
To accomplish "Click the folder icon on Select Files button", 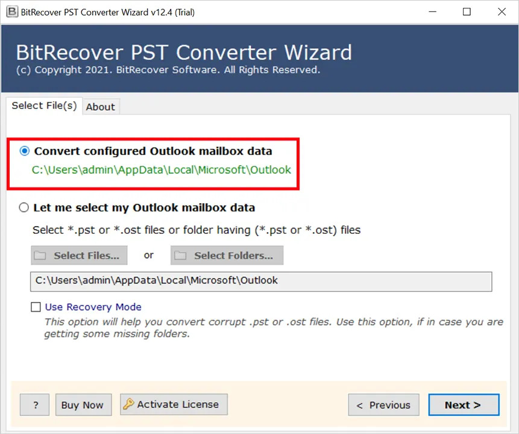I will [x=40, y=255].
